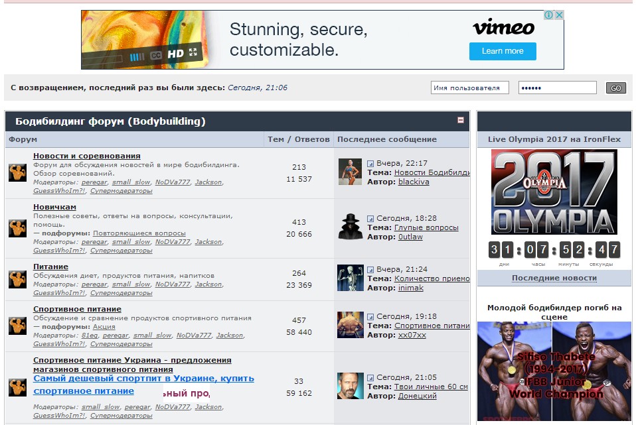Open the Акция subforum link

pyautogui.click(x=104, y=327)
